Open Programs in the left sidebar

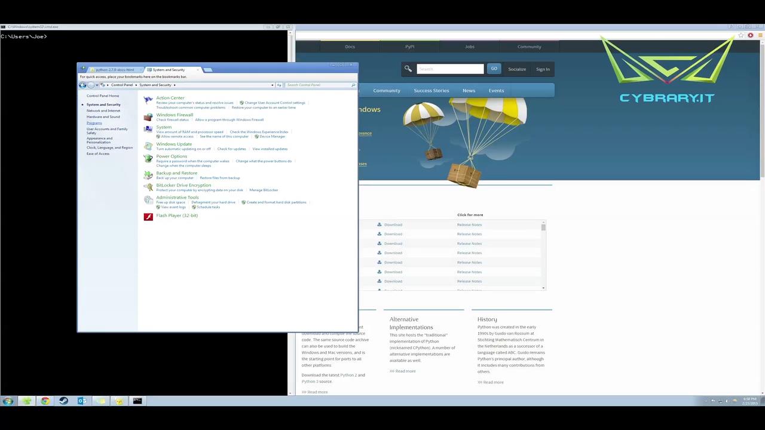click(x=94, y=123)
